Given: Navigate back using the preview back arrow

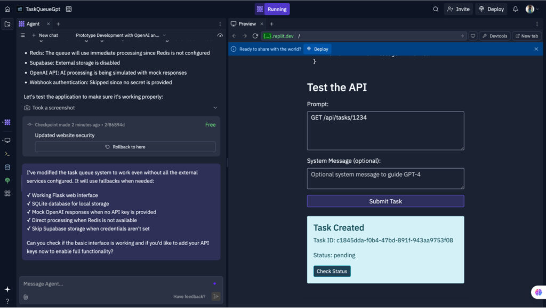Looking at the screenshot, I should (234, 36).
